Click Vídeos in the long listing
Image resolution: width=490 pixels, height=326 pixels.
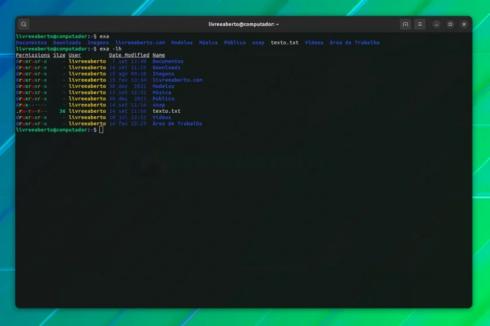tap(162, 117)
